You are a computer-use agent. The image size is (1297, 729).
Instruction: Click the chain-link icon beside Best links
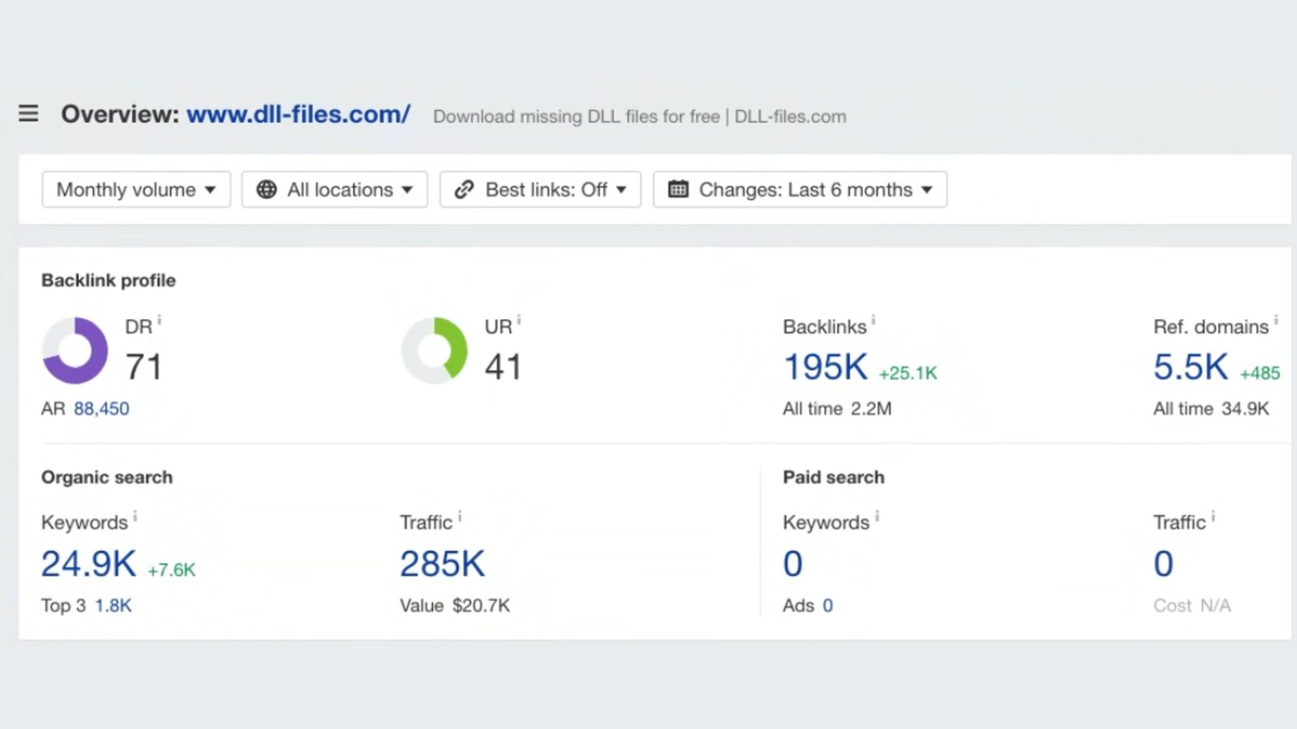[464, 190]
